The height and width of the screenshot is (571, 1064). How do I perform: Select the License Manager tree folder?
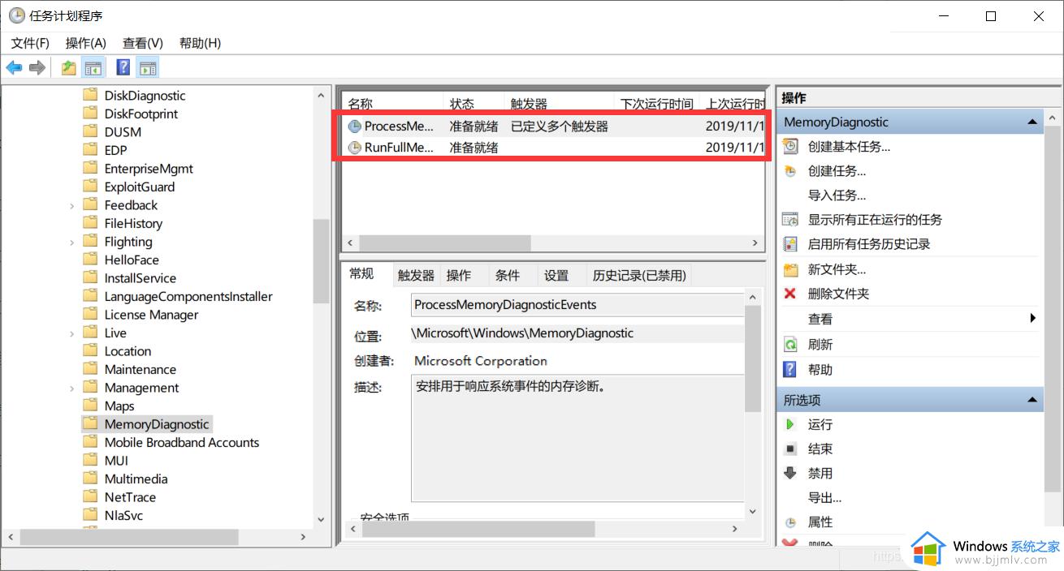pyautogui.click(x=151, y=315)
